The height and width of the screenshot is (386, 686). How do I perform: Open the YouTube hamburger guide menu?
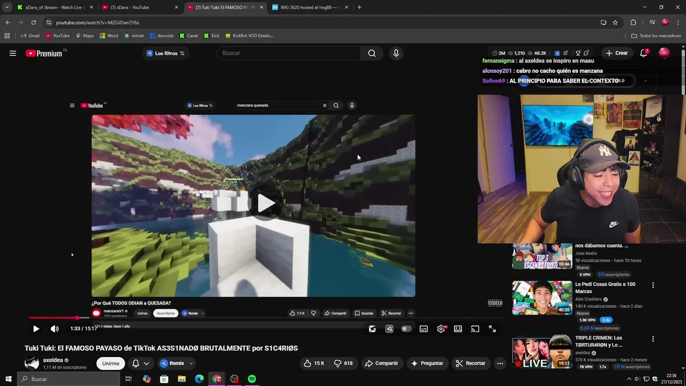point(13,53)
